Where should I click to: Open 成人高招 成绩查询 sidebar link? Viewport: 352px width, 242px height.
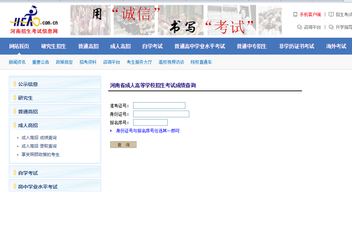(x=39, y=138)
